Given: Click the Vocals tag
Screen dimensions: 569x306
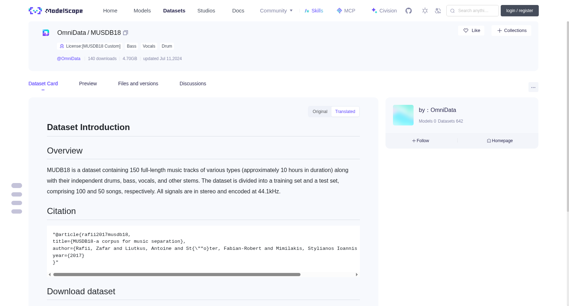Looking at the screenshot, I should [149, 46].
